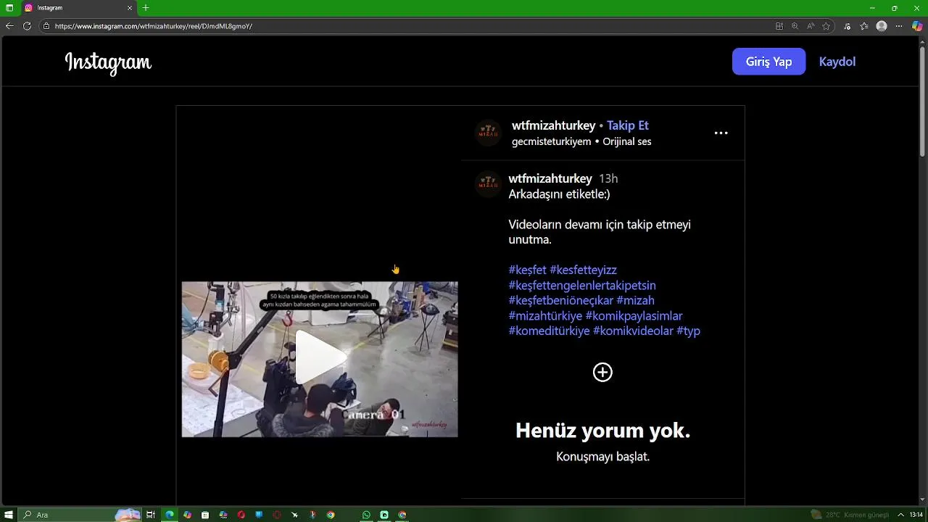Click the browser profile avatar
928x522 pixels.
pyautogui.click(x=882, y=26)
